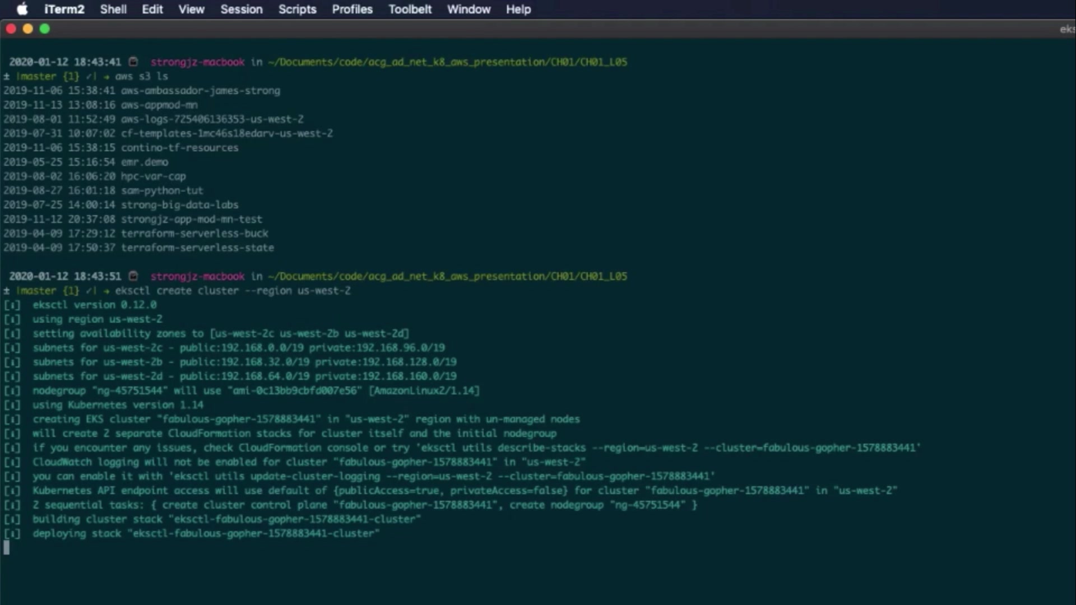Open the Session menu
1076x605 pixels.
point(241,9)
